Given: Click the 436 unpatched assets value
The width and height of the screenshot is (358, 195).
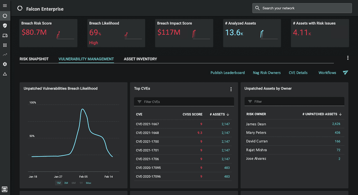Looking at the screenshot, I should pyautogui.click(x=338, y=132).
